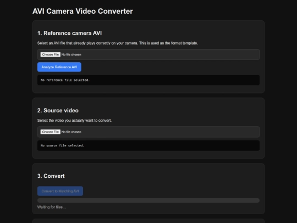The image size is (297, 223).
Task: Click the 'AVI Camera Video Converter' title
Action: (82, 11)
